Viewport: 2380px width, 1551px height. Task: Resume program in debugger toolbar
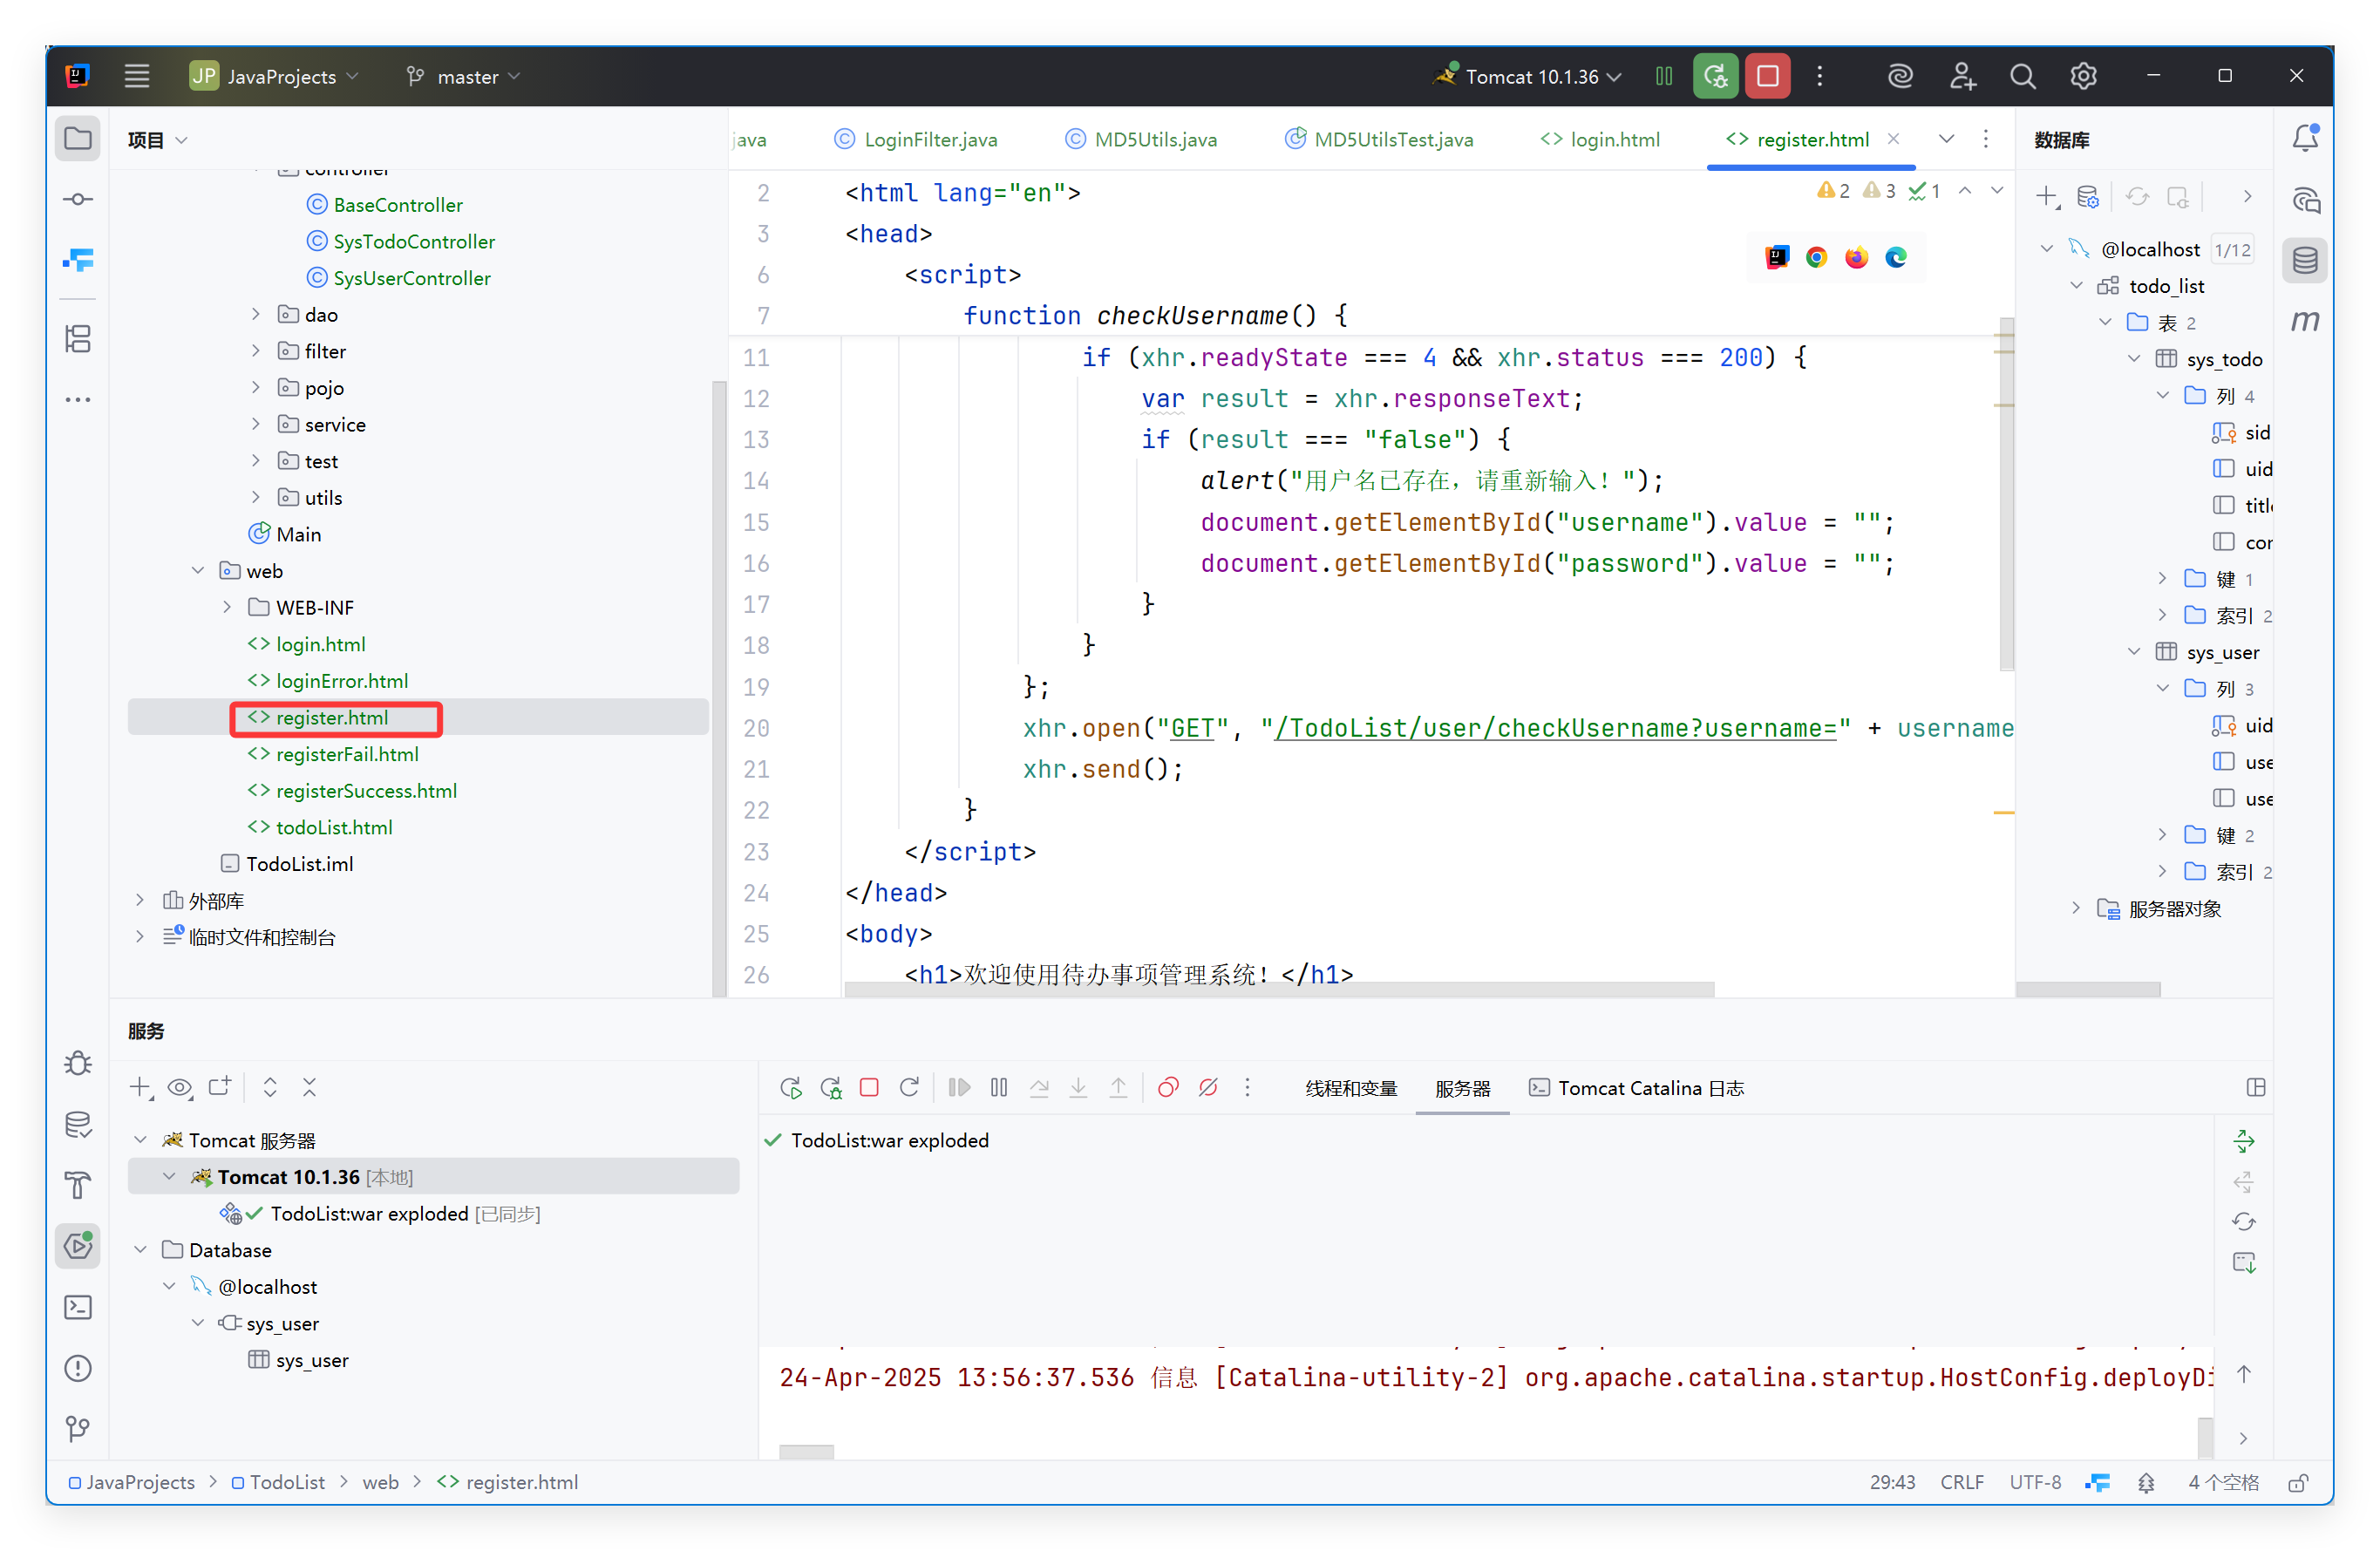coord(959,1087)
